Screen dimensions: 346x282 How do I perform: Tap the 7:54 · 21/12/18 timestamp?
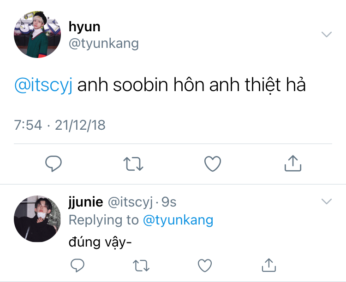click(x=60, y=125)
